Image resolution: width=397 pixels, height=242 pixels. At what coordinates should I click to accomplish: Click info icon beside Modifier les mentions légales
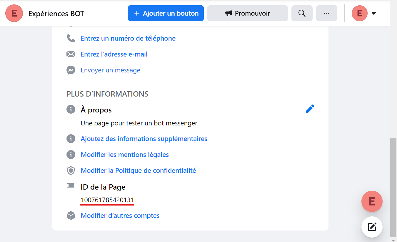pos(71,154)
